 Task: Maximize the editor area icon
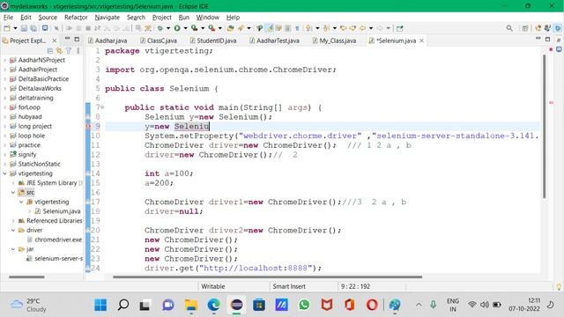(547, 39)
